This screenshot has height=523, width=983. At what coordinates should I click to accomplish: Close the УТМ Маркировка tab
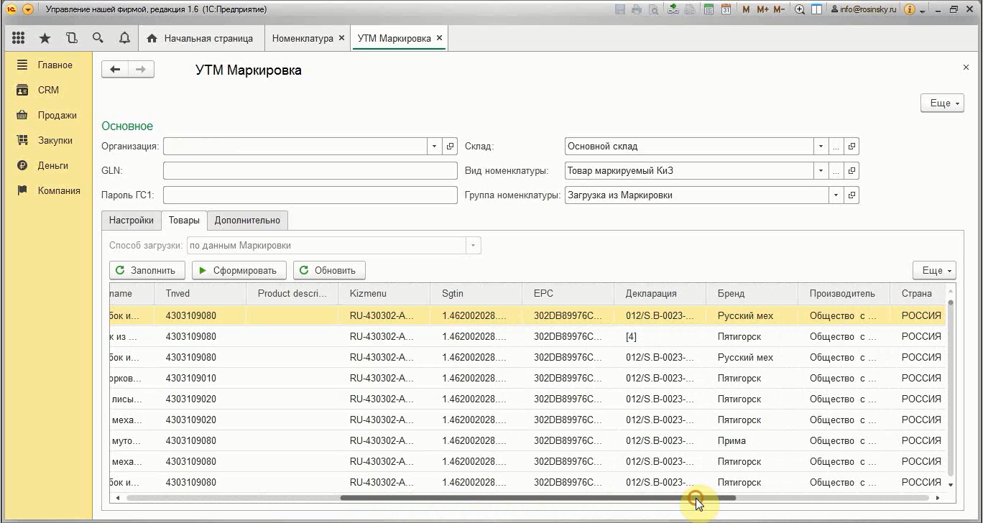(439, 38)
